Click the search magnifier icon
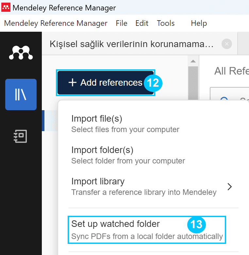The height and width of the screenshot is (255, 249). (224, 98)
